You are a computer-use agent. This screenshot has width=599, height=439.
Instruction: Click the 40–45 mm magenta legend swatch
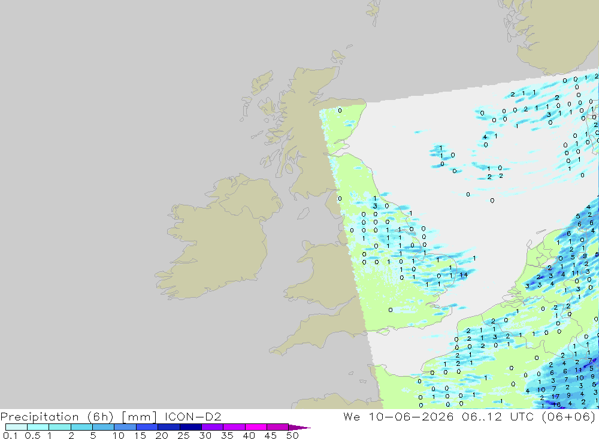click(x=256, y=427)
